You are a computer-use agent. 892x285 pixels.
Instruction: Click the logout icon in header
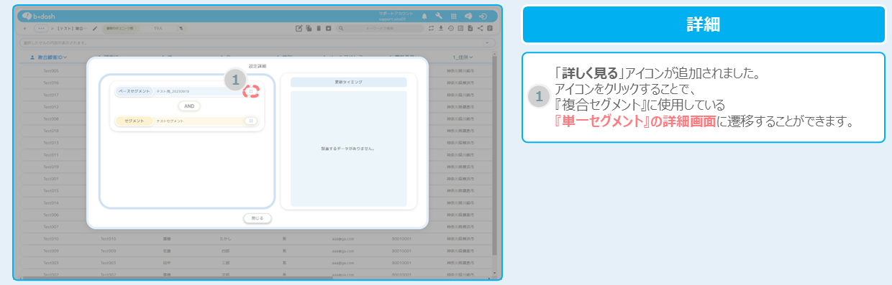click(484, 16)
